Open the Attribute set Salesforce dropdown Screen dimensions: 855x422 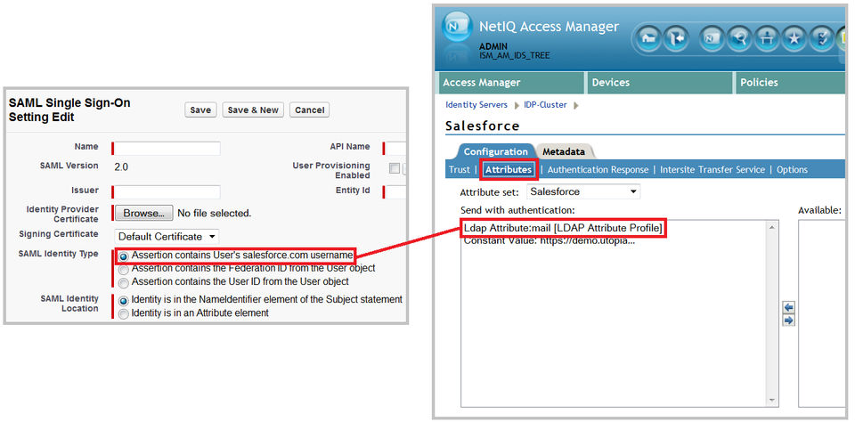point(583,192)
